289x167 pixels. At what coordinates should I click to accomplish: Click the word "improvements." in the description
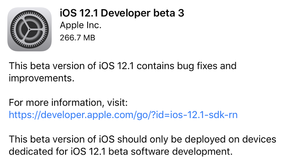[x=41, y=78]
